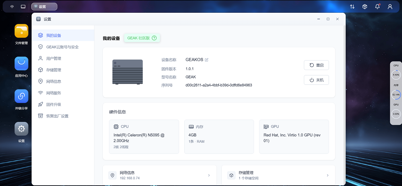Expand the 存储管理 card chevron
Screen dimensions: 402x186
click(x=328, y=175)
